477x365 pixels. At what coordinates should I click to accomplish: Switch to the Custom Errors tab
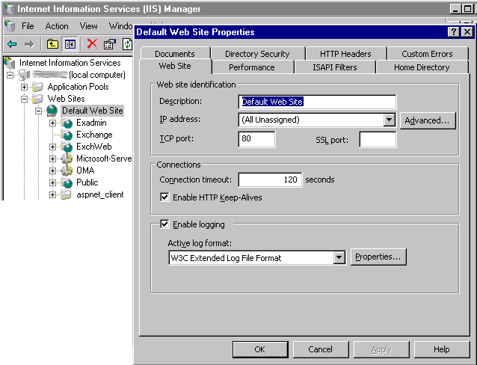(x=427, y=54)
